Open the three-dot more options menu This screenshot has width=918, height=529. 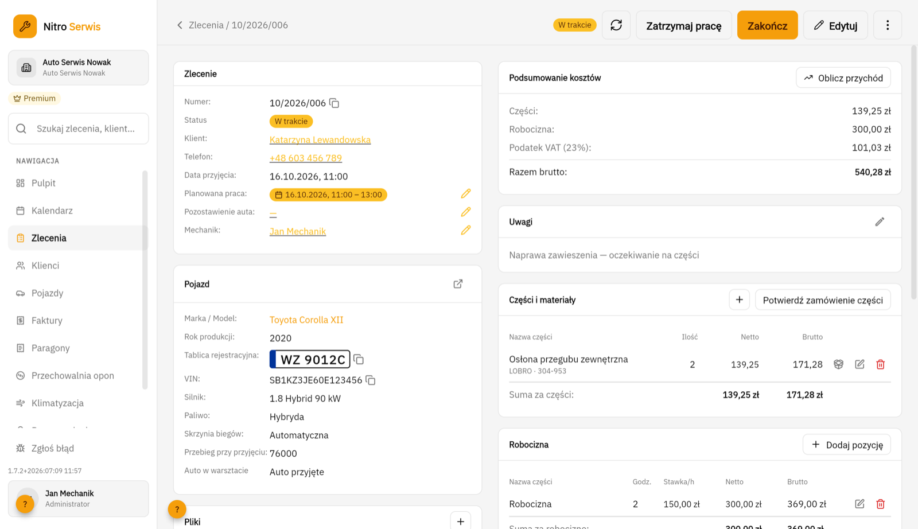click(888, 25)
